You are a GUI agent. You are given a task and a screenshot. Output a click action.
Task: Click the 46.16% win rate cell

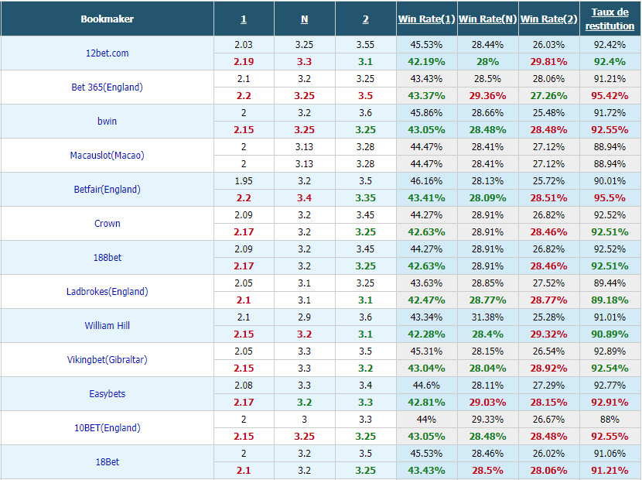pos(426,180)
